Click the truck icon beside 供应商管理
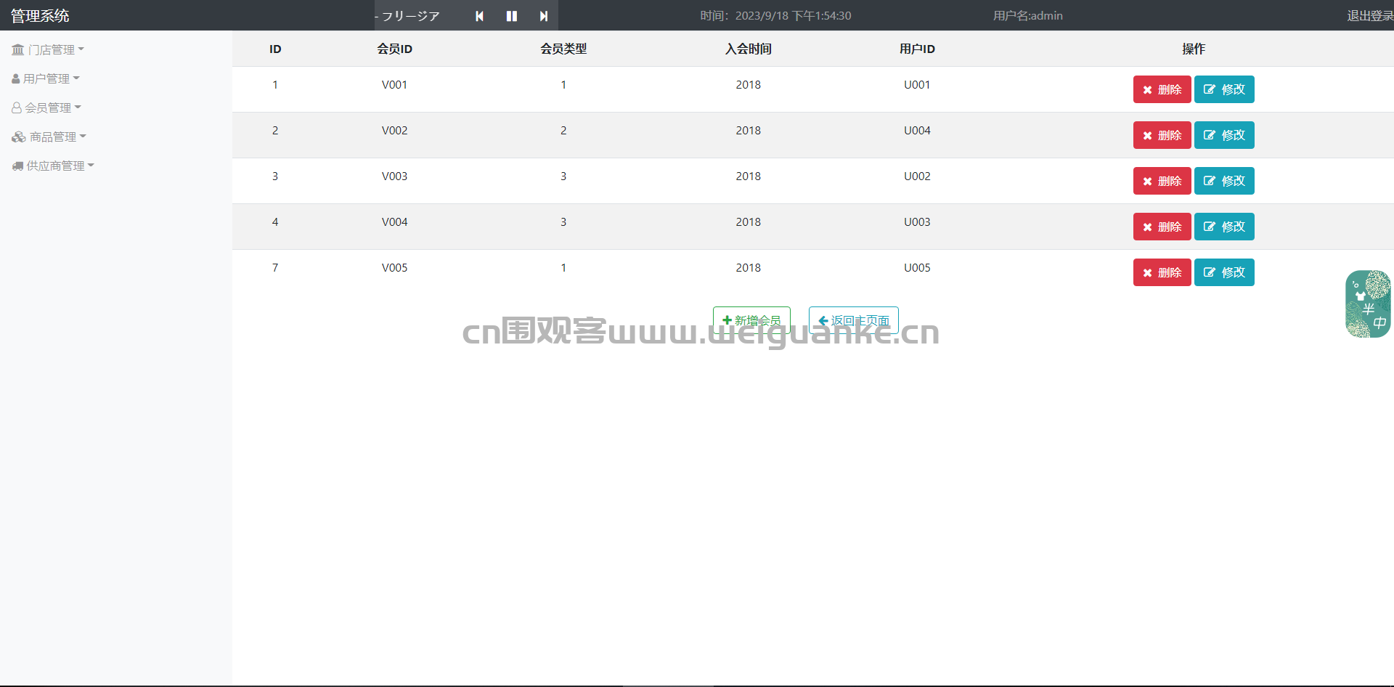The height and width of the screenshot is (687, 1394). click(x=18, y=166)
